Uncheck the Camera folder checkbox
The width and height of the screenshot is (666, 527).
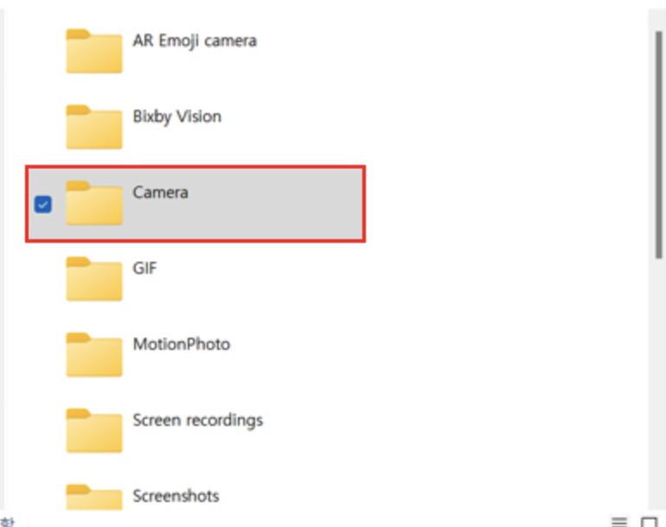click(x=43, y=204)
